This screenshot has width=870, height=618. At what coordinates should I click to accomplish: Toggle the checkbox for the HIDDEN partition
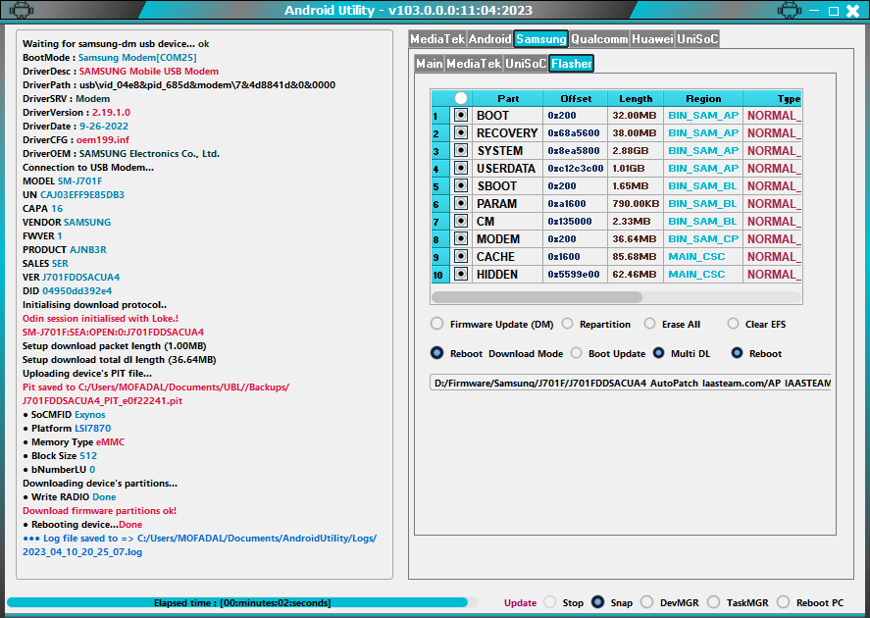click(x=461, y=274)
